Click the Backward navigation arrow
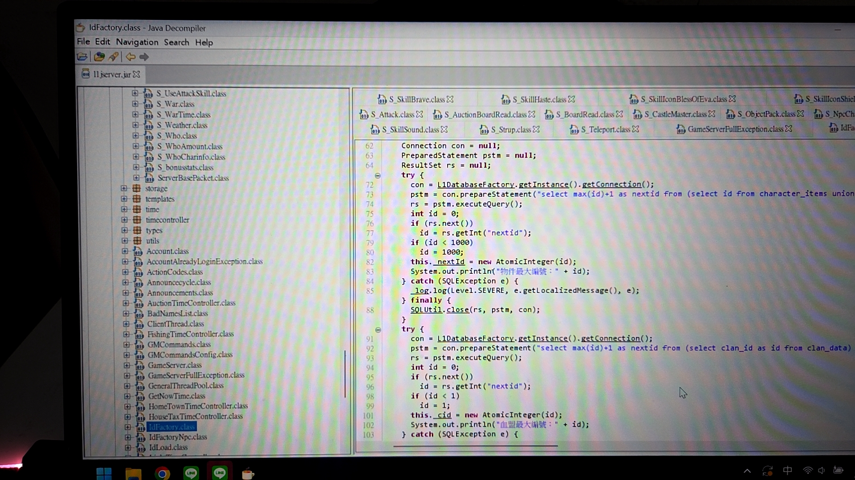Image resolution: width=855 pixels, height=480 pixels. click(x=130, y=57)
